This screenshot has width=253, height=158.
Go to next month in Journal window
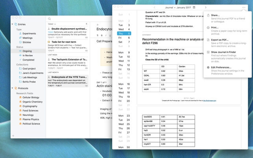point(205,7)
